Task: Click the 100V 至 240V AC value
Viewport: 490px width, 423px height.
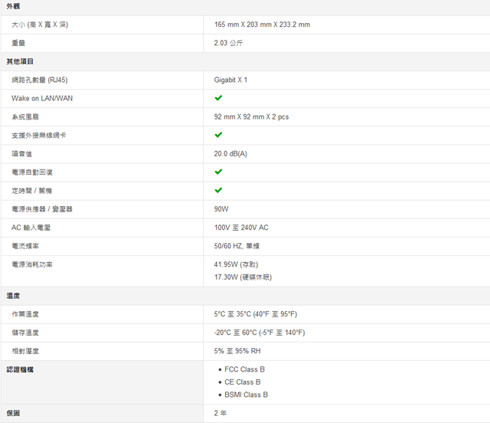Action: coord(241,228)
